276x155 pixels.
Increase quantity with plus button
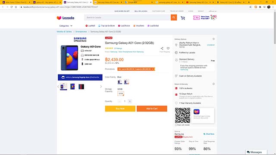pos(130,101)
